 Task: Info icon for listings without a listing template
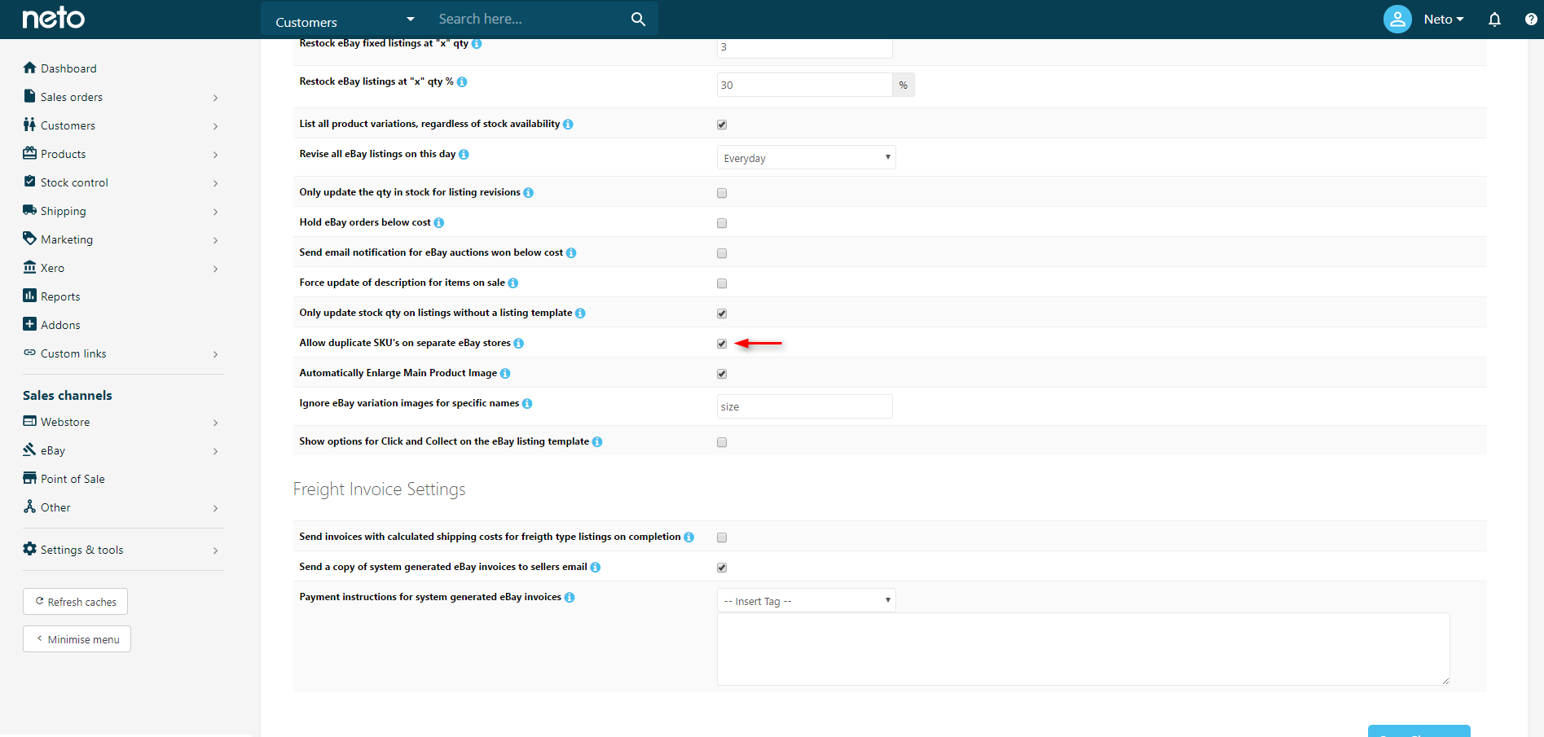tap(580, 313)
